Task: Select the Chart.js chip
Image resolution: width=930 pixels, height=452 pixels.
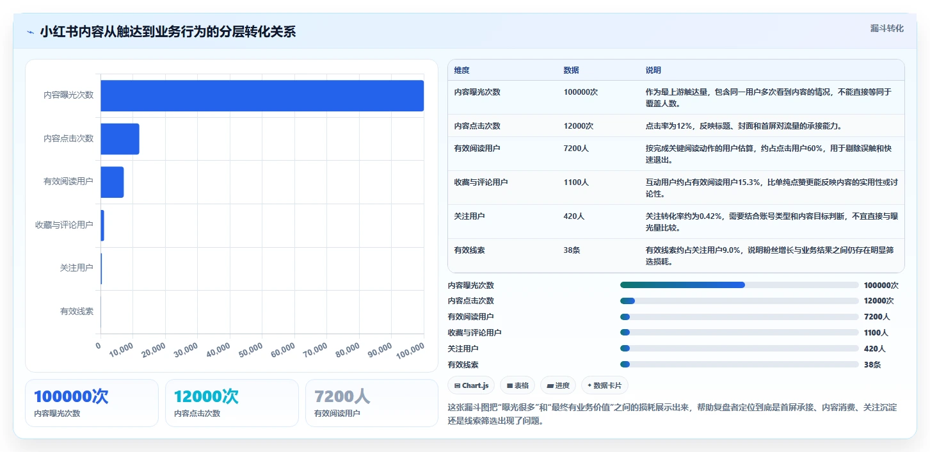Action: pos(471,385)
